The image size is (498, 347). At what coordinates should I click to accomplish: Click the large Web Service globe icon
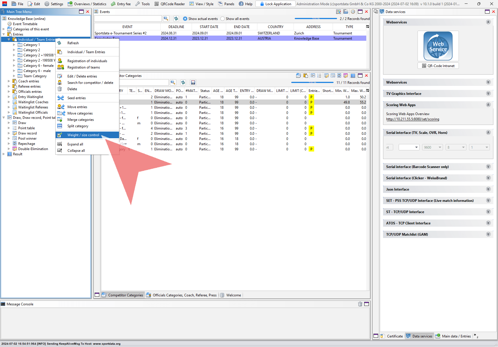click(x=438, y=46)
